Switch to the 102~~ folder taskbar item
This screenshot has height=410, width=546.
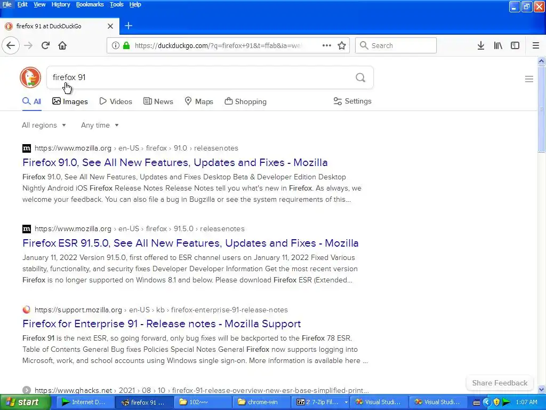tap(202, 403)
